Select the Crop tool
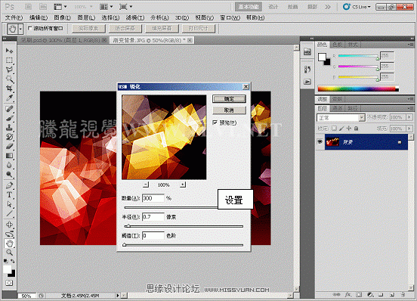Image resolution: width=417 pixels, height=301 pixels. (x=9, y=88)
